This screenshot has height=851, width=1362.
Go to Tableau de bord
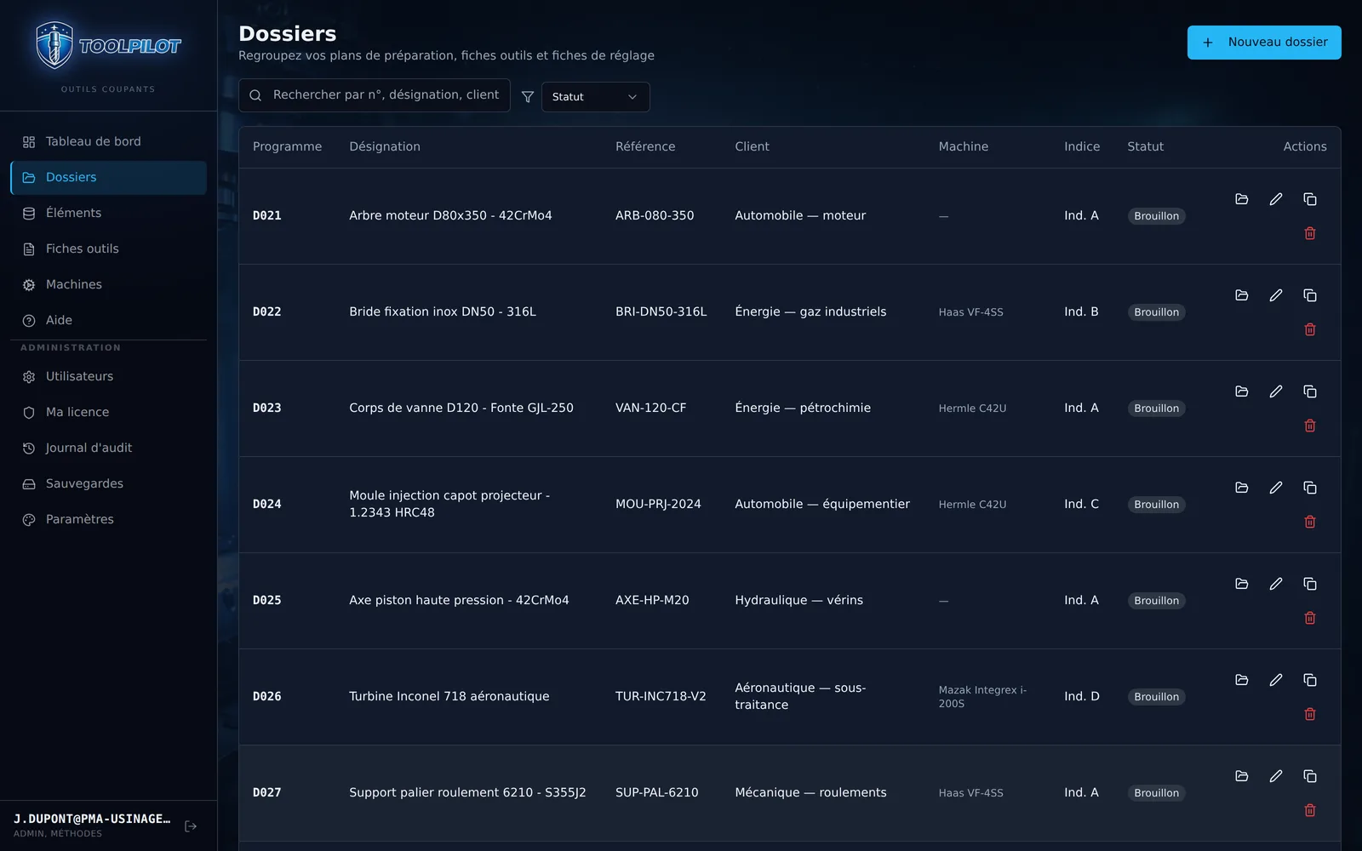click(108, 142)
